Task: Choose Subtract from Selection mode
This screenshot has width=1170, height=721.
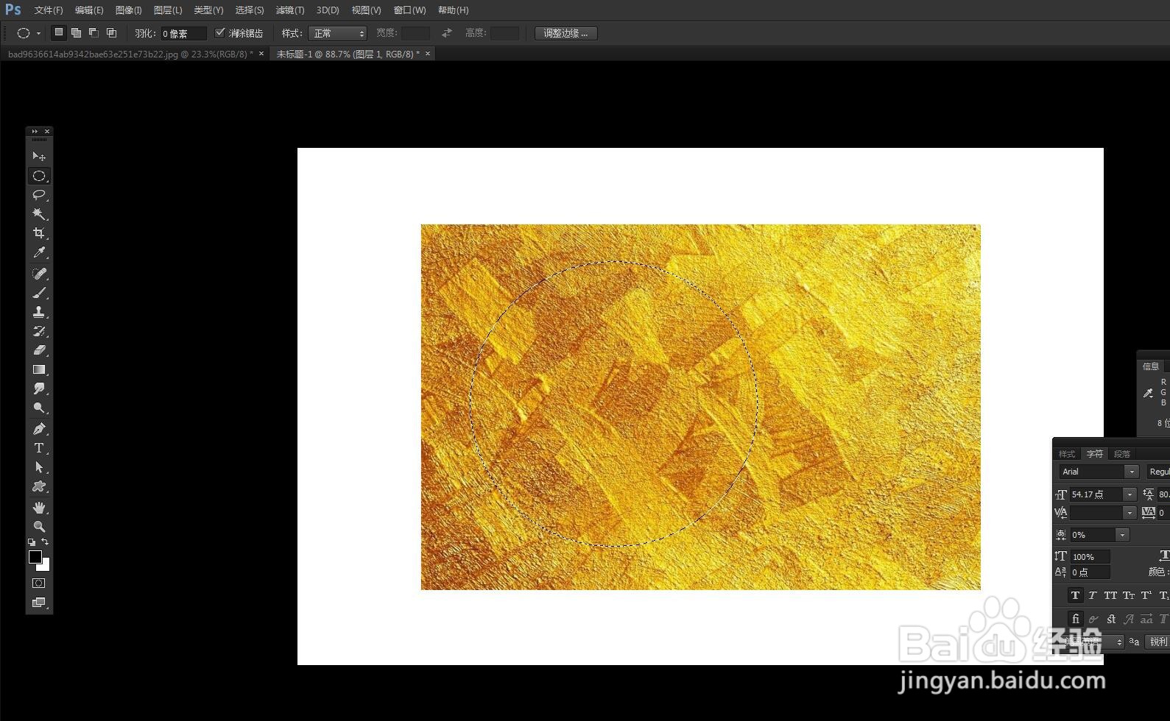Action: coord(94,32)
